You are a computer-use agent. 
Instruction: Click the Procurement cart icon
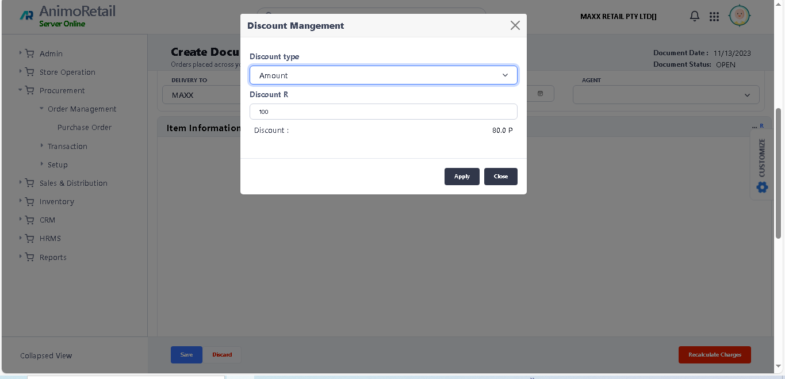pyautogui.click(x=30, y=90)
